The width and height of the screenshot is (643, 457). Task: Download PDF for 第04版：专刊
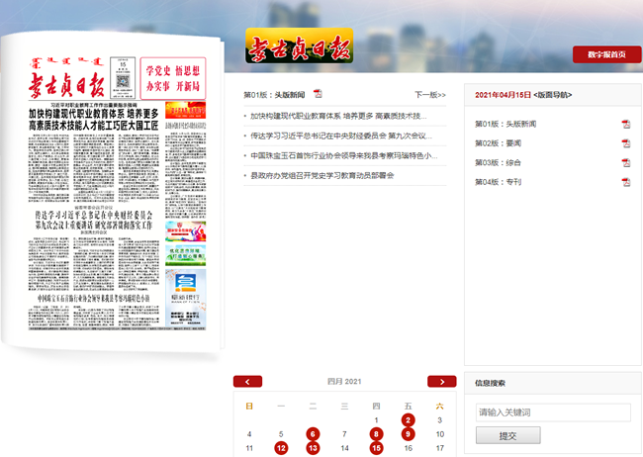point(625,182)
